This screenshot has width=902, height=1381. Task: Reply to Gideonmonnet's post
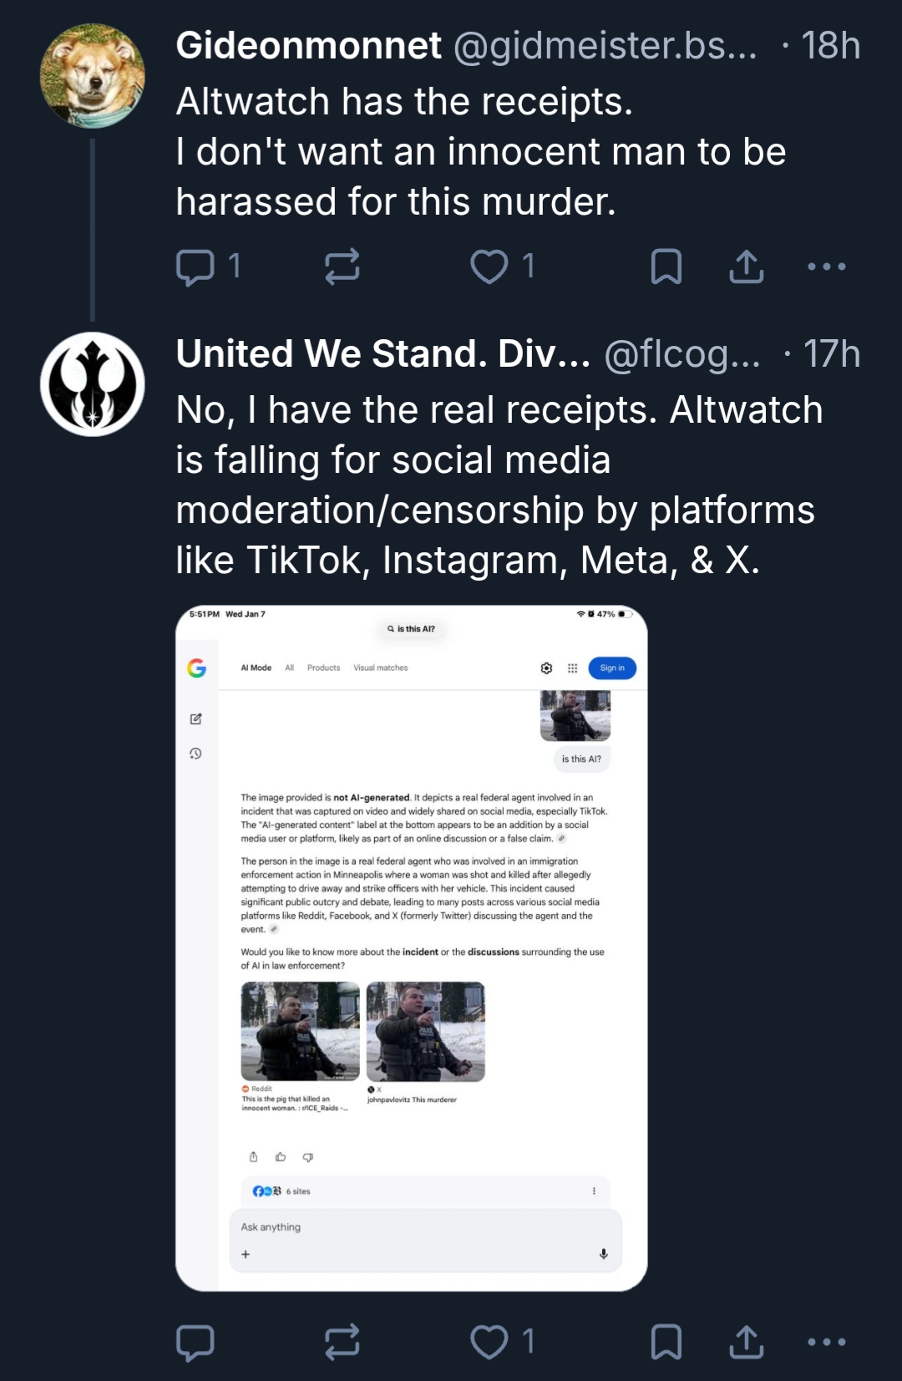click(195, 267)
